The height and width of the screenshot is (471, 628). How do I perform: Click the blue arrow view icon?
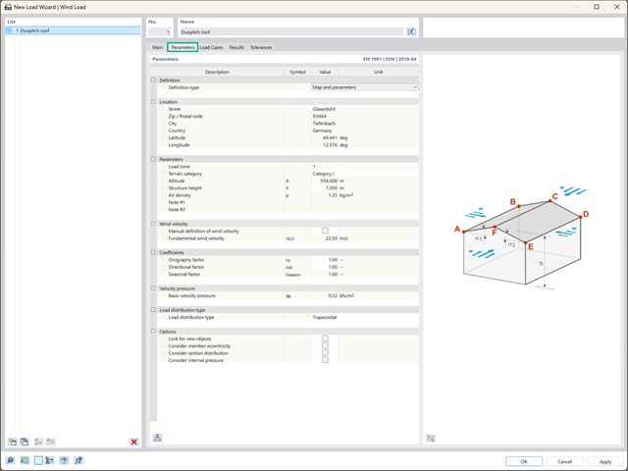[64, 460]
